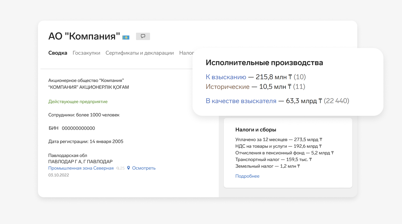This screenshot has width=402, height=224.
Task: Click the АО "Компания" page title
Action: [x=84, y=36]
